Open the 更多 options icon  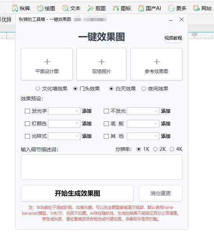[x=171, y=8]
